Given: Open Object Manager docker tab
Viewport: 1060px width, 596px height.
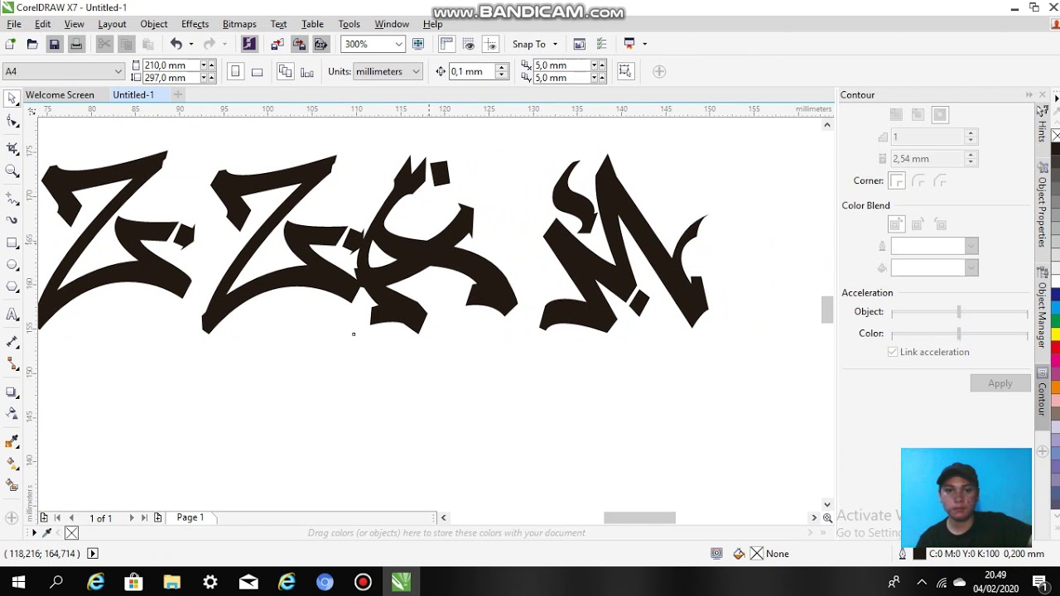Looking at the screenshot, I should [x=1043, y=309].
